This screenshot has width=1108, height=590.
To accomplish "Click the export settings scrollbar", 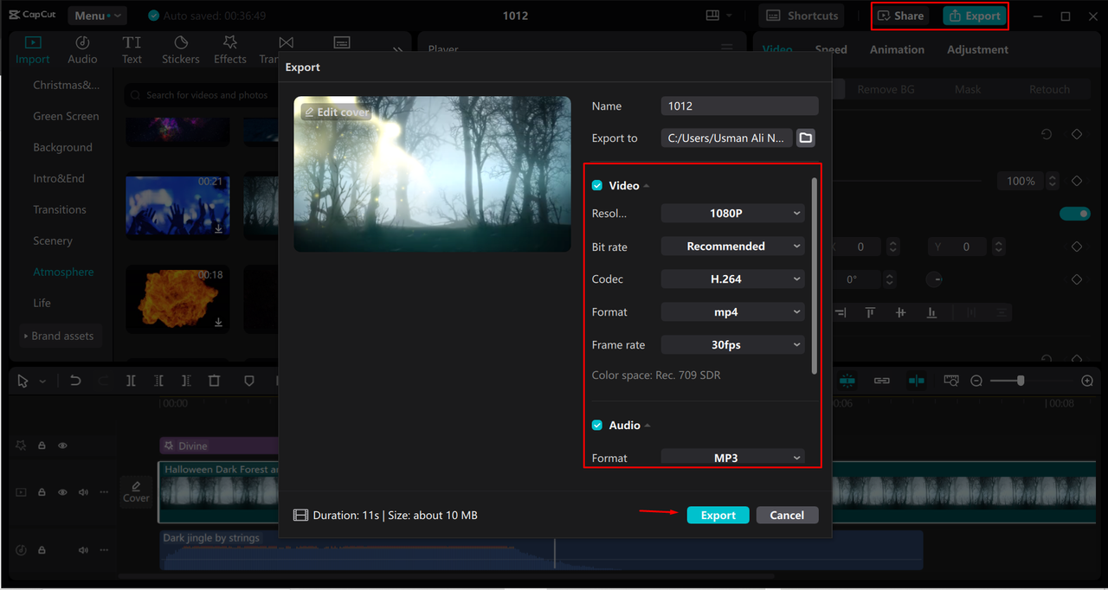I will click(x=814, y=275).
